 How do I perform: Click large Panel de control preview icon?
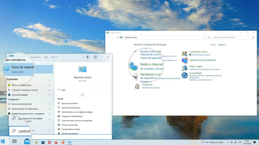[82, 70]
